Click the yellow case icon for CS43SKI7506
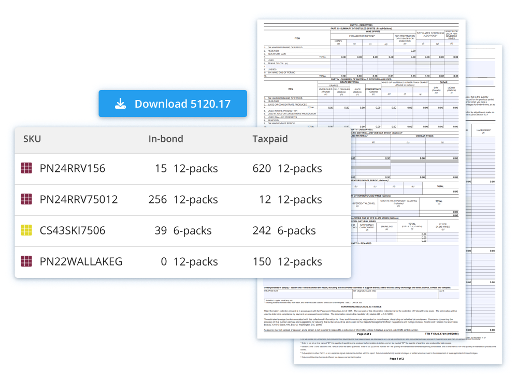This screenshot has height=382, width=517. tap(26, 231)
